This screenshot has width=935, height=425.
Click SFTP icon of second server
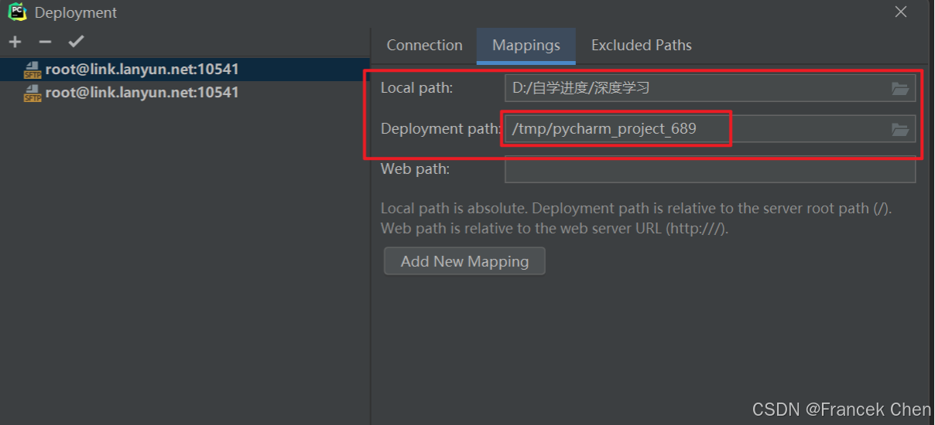pos(33,93)
